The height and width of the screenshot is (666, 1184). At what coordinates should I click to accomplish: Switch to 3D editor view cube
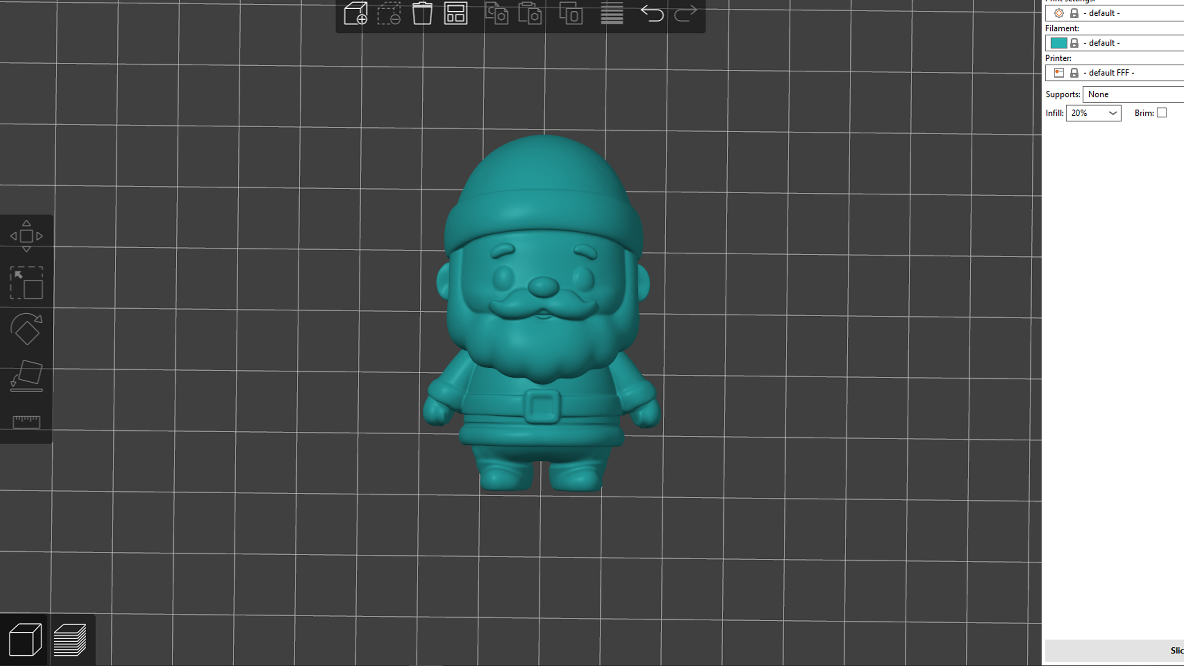tap(25, 639)
